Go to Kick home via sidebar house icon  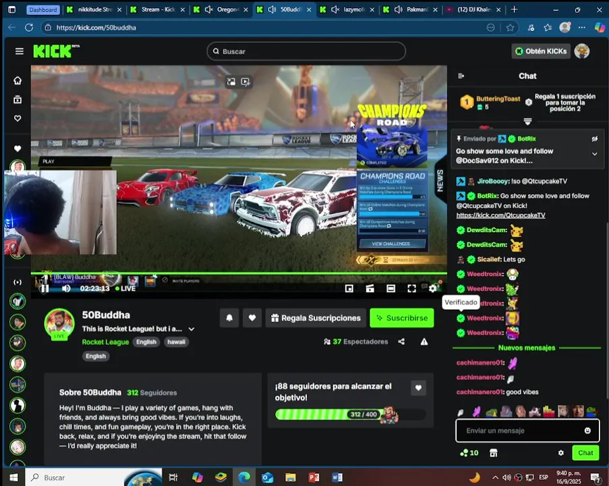coord(18,80)
